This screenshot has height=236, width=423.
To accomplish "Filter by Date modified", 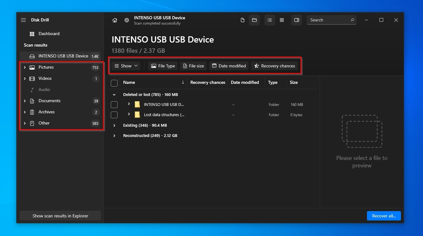I will (x=229, y=66).
